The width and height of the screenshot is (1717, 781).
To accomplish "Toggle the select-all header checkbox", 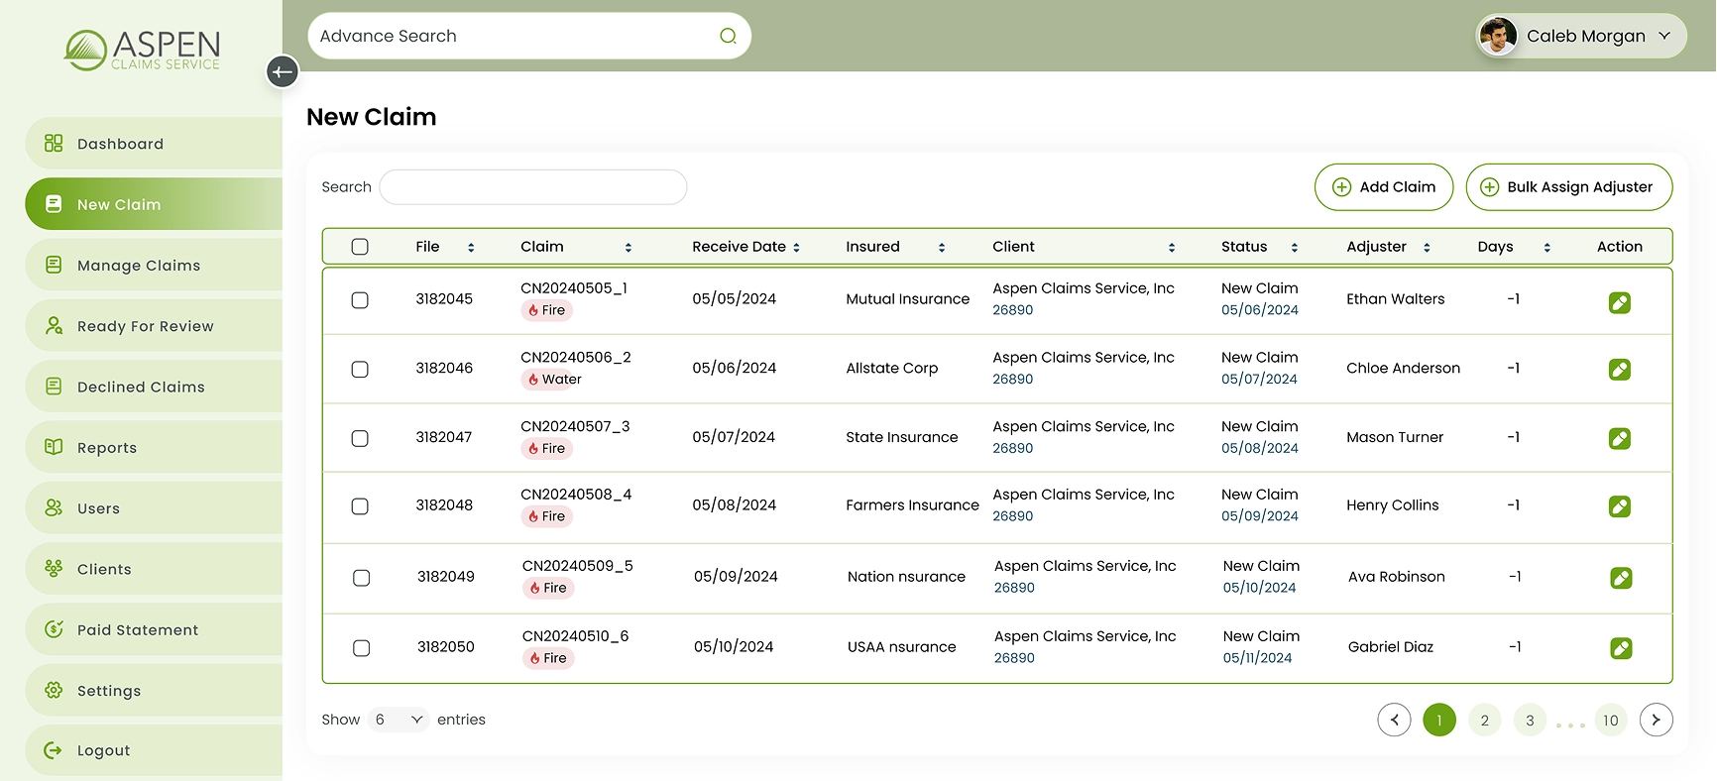I will click(360, 247).
